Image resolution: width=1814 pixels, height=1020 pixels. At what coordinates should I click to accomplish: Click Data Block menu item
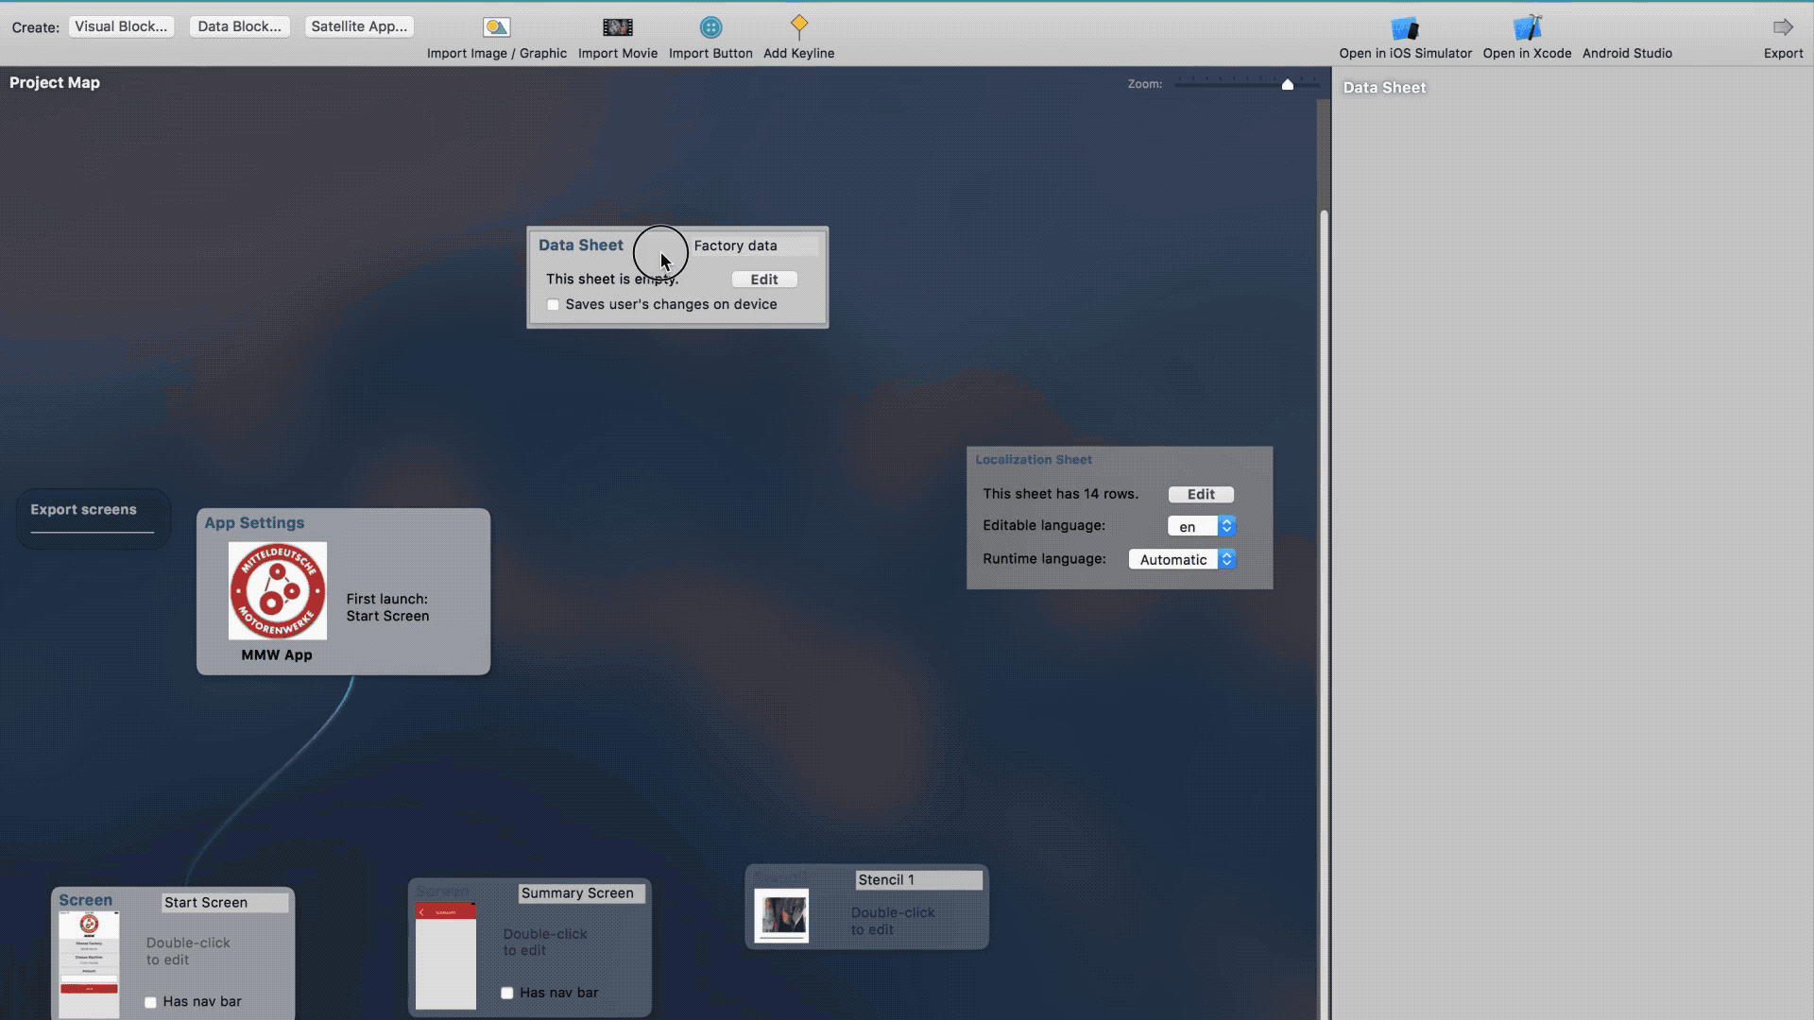(241, 25)
